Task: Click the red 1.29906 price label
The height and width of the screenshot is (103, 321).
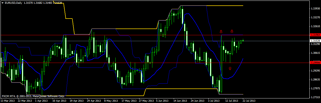Action: [x=315, y=63]
